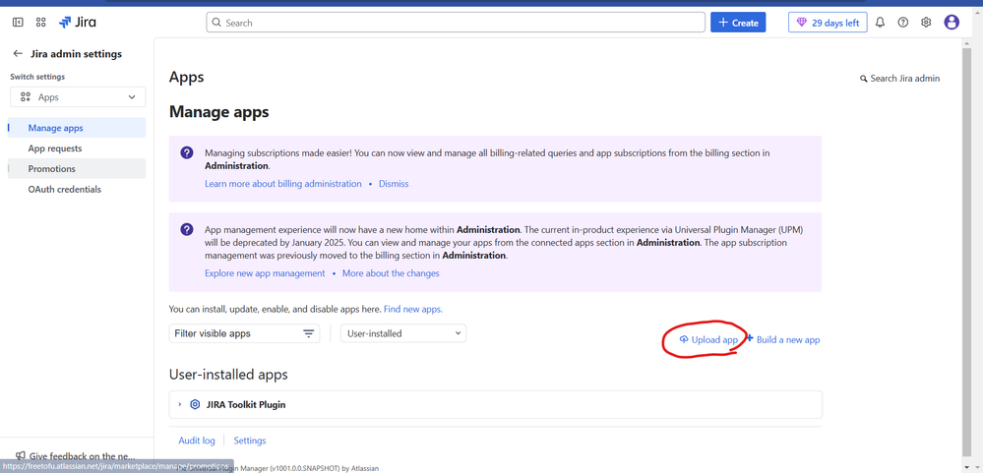Image resolution: width=983 pixels, height=473 pixels.
Task: Click Find new apps link
Action: [x=413, y=309]
